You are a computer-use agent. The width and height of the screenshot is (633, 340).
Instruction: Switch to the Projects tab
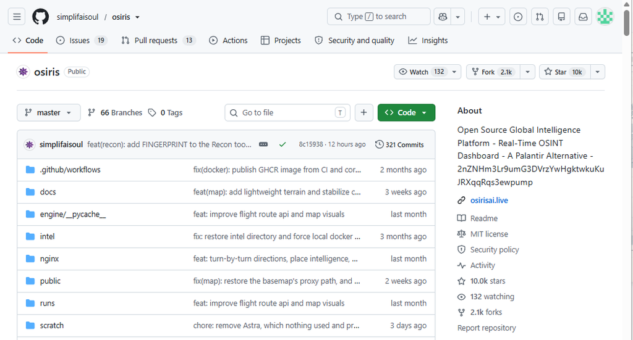(281, 40)
